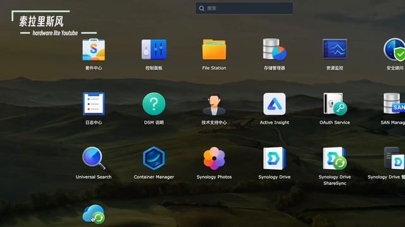Launch Universal Search
405x227 pixels.
pyautogui.click(x=94, y=158)
